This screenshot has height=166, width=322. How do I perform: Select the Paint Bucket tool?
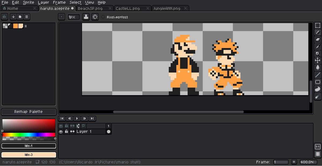click(x=318, y=68)
